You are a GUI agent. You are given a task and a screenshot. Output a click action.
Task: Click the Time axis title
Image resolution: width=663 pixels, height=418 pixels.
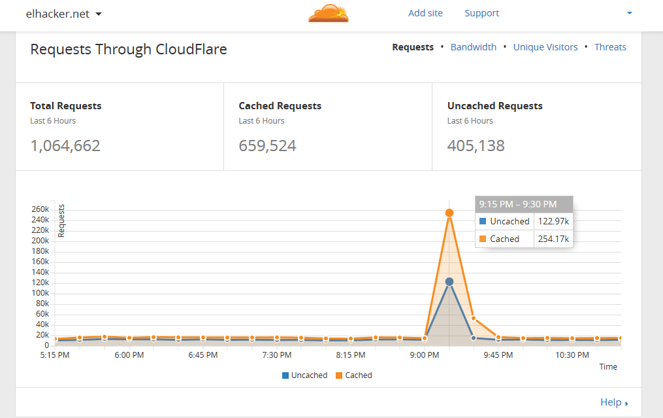tap(608, 367)
